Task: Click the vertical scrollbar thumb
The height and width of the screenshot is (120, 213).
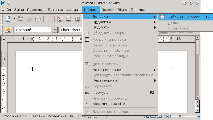Action: [197, 47]
